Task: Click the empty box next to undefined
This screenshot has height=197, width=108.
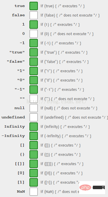Action: click(x=33, y=117)
